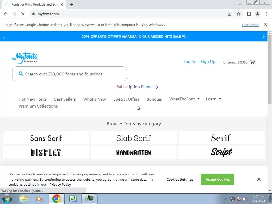Image resolution: width=272 pixels, height=204 pixels.
Task: Open Hot New Fonts menu item
Action: click(33, 99)
